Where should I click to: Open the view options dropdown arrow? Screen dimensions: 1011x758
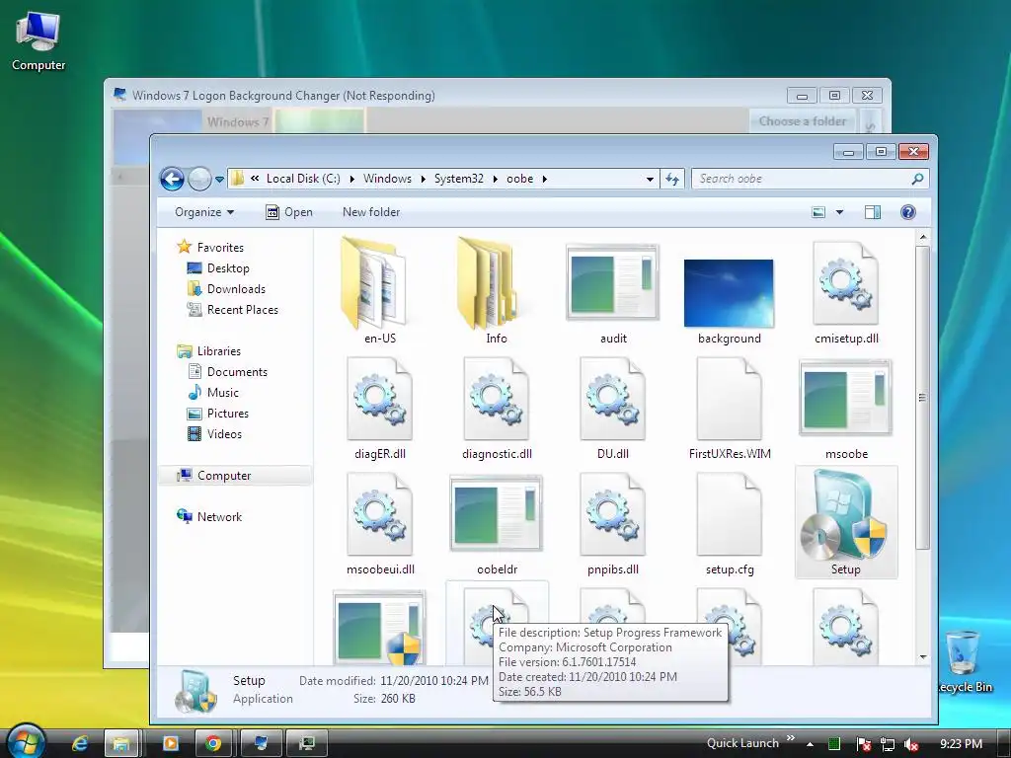click(839, 212)
